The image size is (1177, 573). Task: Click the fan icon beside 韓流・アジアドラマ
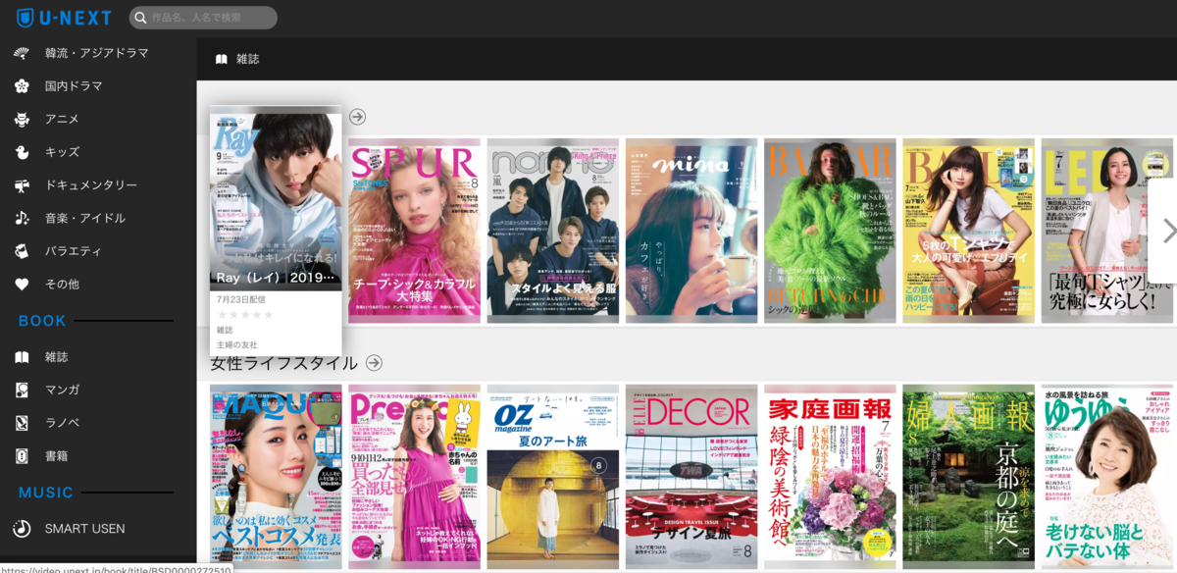22,53
